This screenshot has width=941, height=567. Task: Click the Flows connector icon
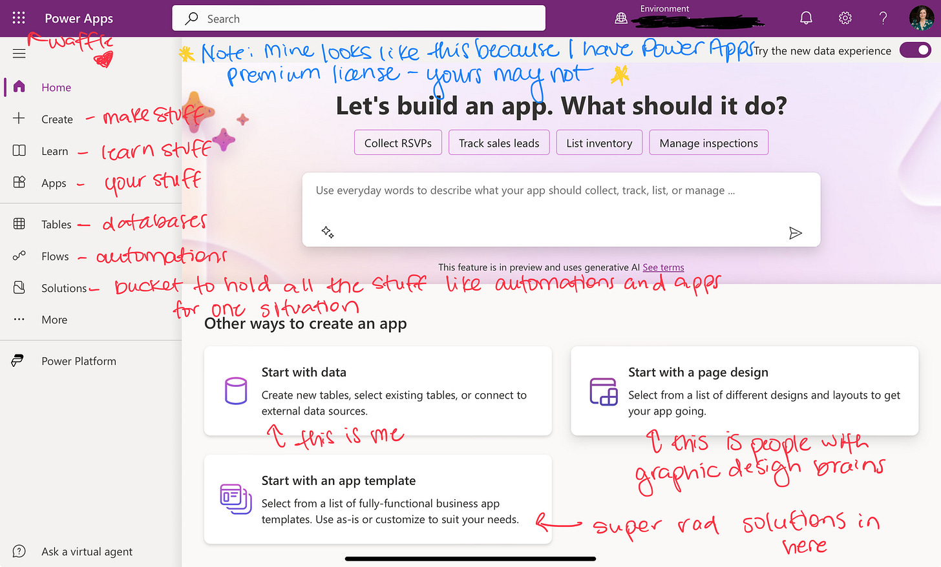click(19, 256)
